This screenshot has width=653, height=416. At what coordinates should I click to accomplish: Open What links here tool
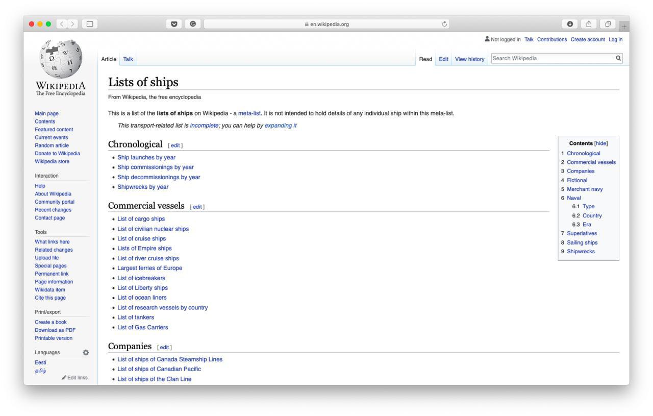point(52,242)
